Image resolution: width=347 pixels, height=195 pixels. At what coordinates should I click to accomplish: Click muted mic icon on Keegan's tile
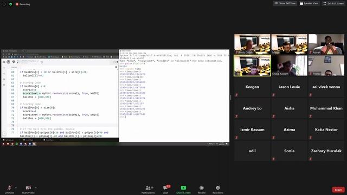[236, 95]
